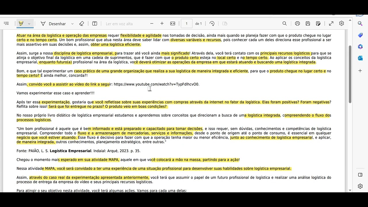Click the 'Fonte: PAIÃO, L. S.' citation
The height and width of the screenshot is (207, 368).
coord(32,151)
